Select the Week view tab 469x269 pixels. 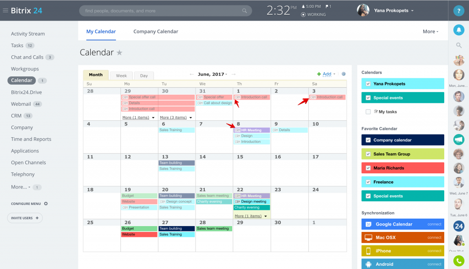coord(121,75)
